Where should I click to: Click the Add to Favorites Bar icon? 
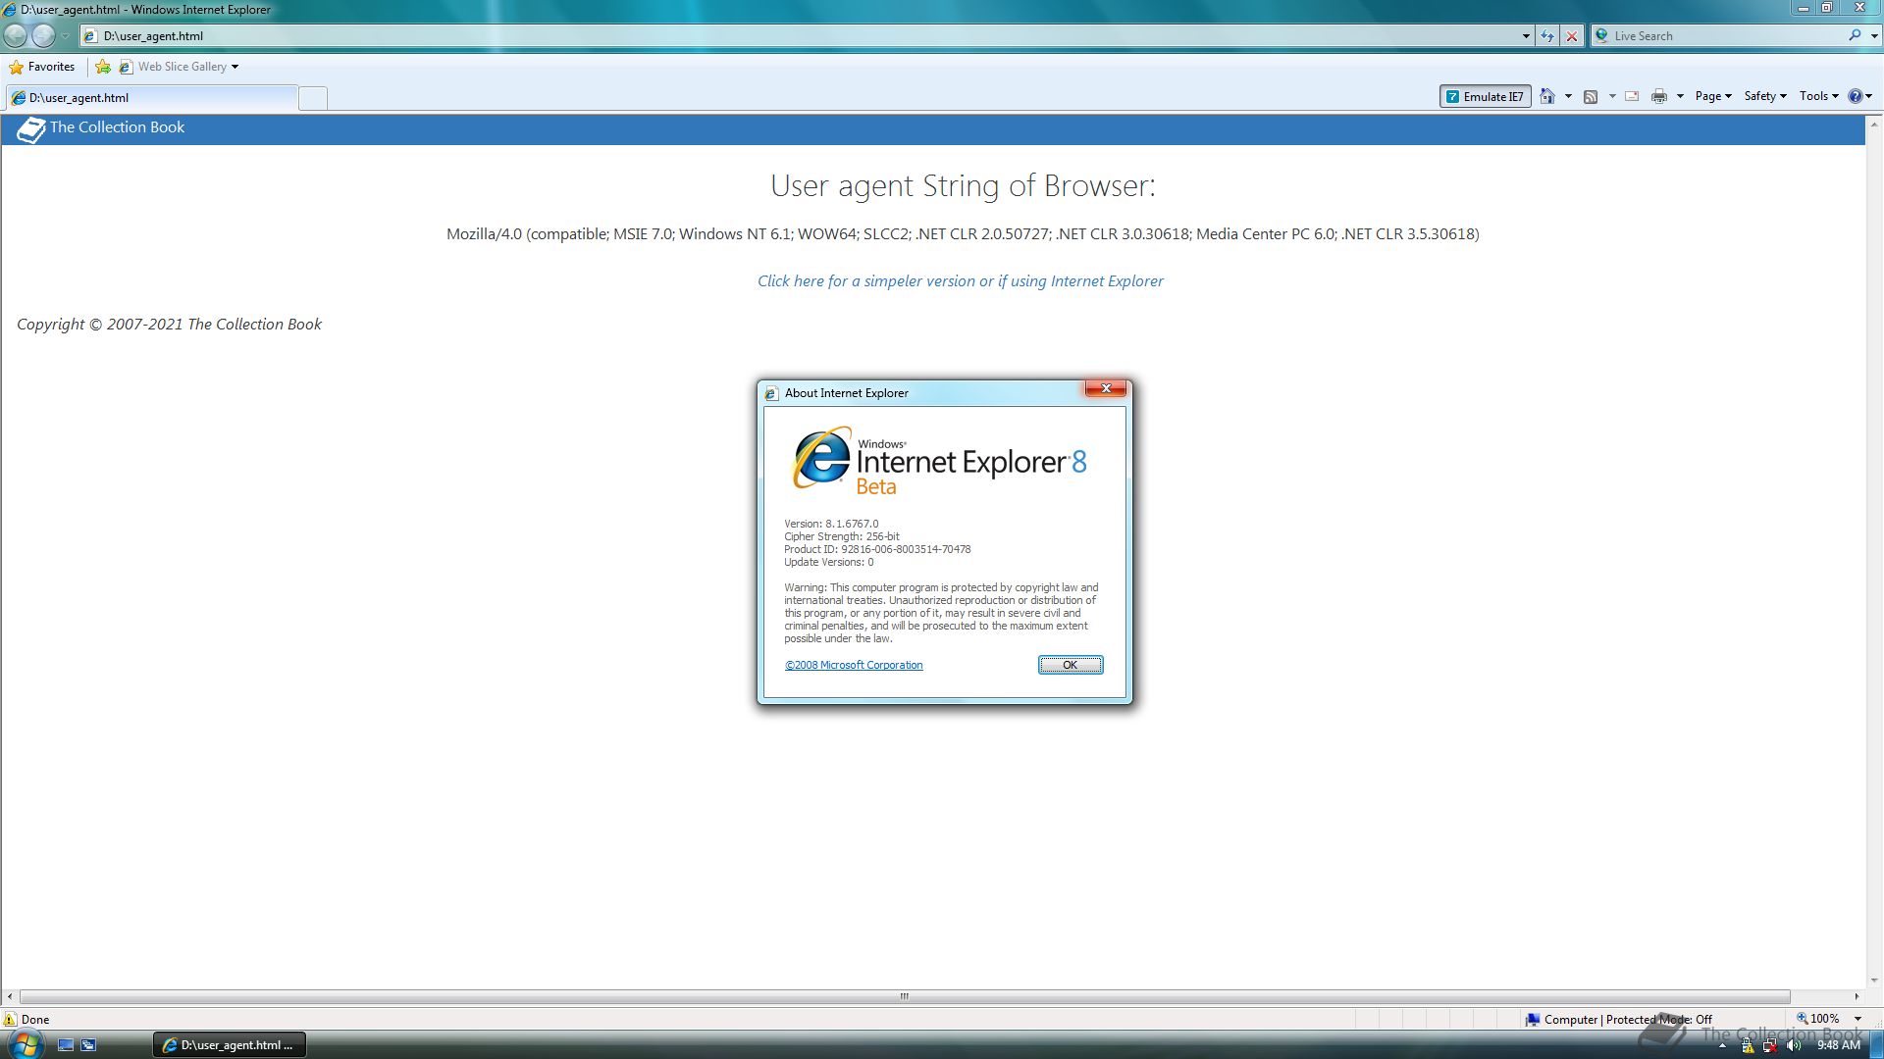(103, 67)
